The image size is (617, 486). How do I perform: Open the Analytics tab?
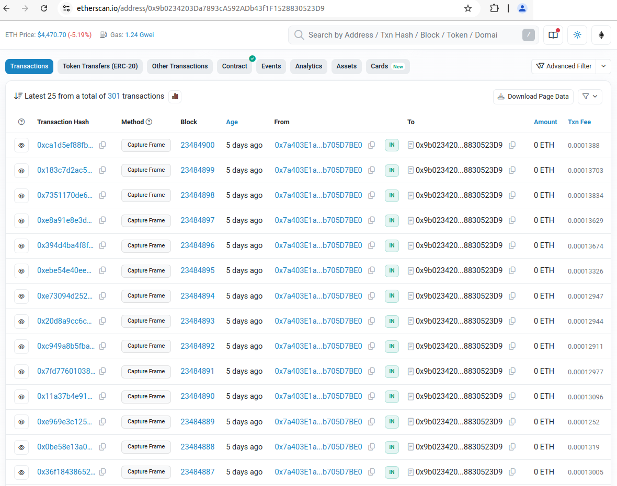point(308,66)
